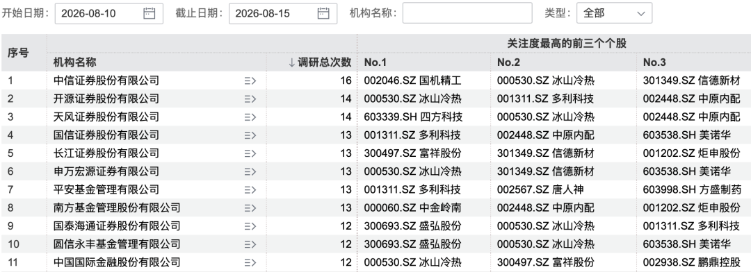Click the end date field 2026-08-15

coord(282,13)
